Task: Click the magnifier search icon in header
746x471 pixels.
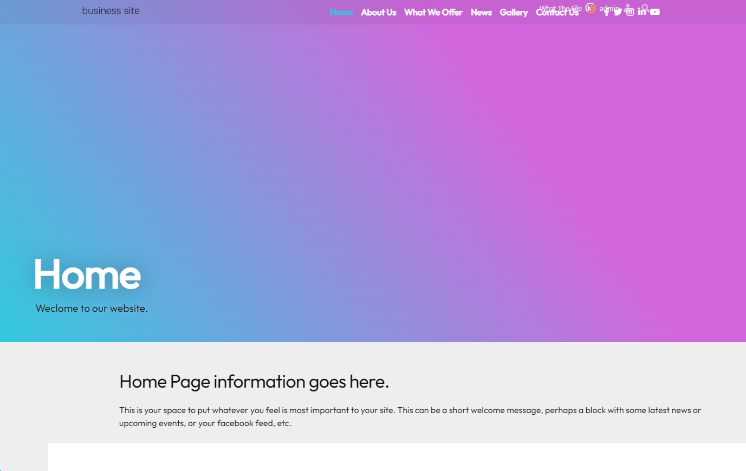Action: [x=645, y=8]
